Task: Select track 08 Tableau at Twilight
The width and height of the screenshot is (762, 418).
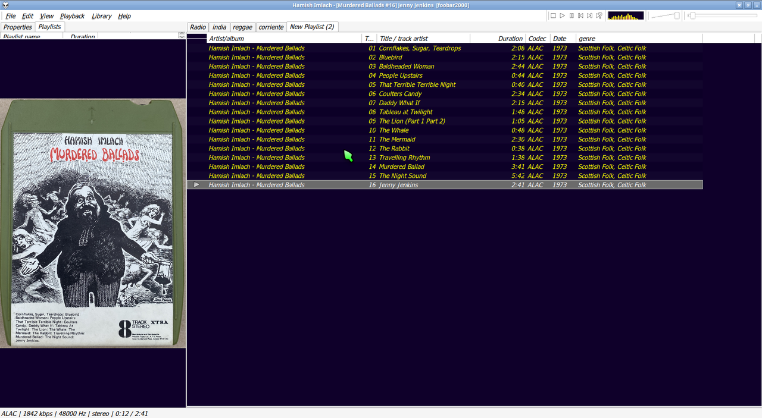Action: 445,112
